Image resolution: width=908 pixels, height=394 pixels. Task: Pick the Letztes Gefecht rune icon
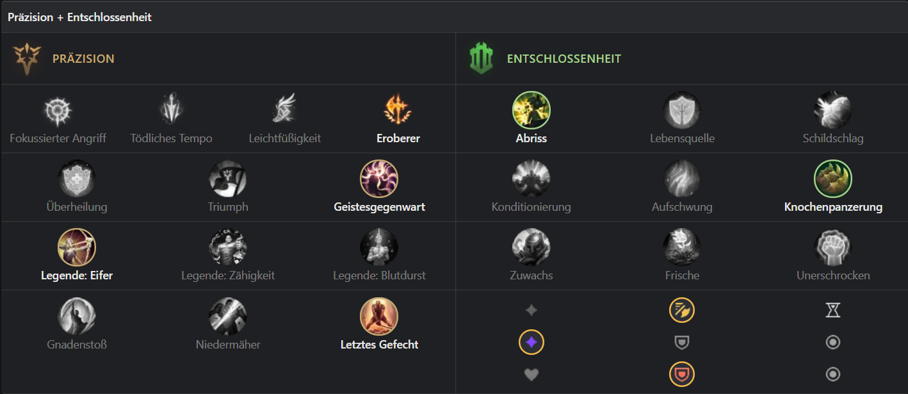point(379,316)
